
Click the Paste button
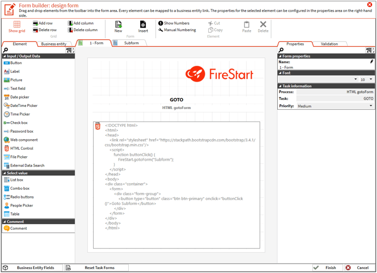pyautogui.click(x=247, y=26)
